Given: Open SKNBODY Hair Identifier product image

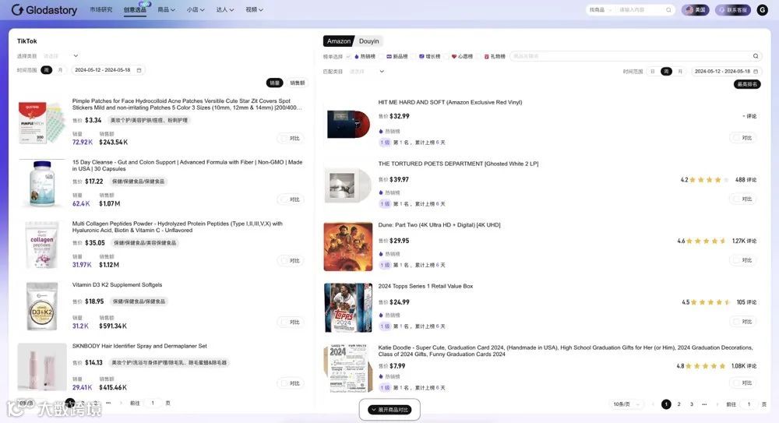Looking at the screenshot, I should pos(42,367).
